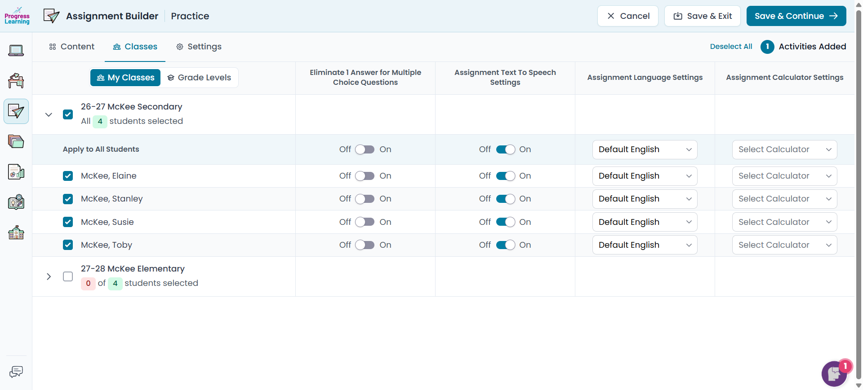Select the assignment builder icon in sidebar

coord(16,111)
